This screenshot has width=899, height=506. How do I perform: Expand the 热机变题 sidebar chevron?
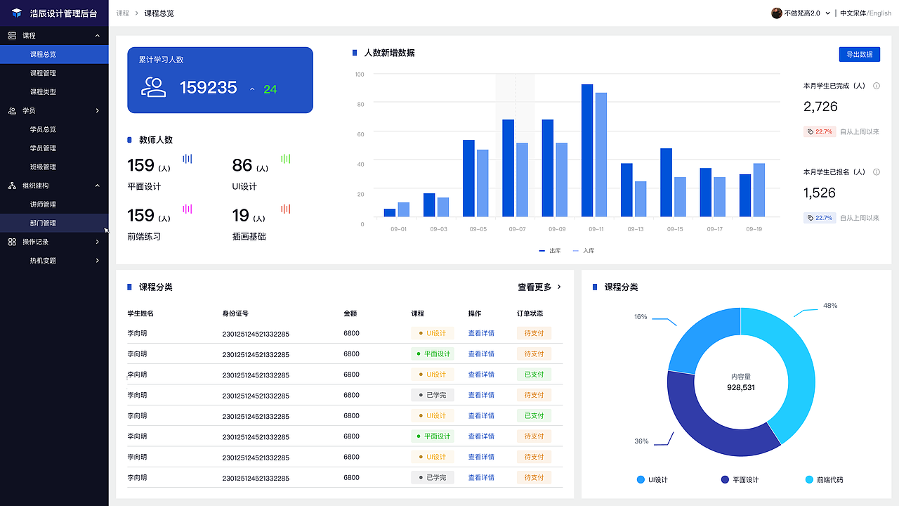pyautogui.click(x=98, y=261)
